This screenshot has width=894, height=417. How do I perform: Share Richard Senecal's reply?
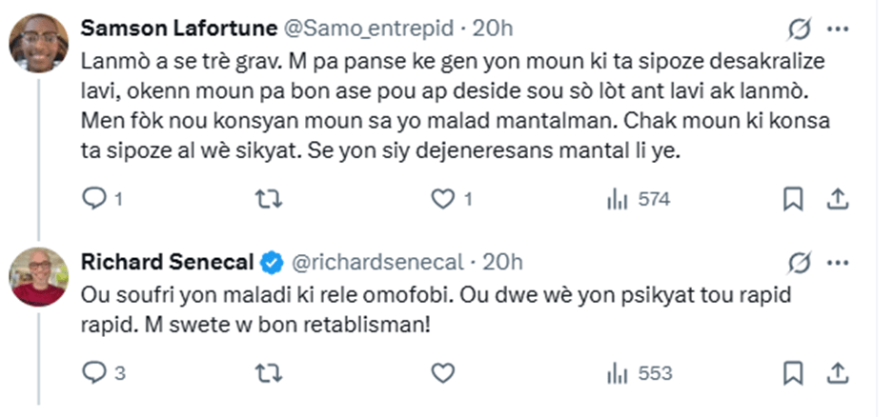(838, 373)
